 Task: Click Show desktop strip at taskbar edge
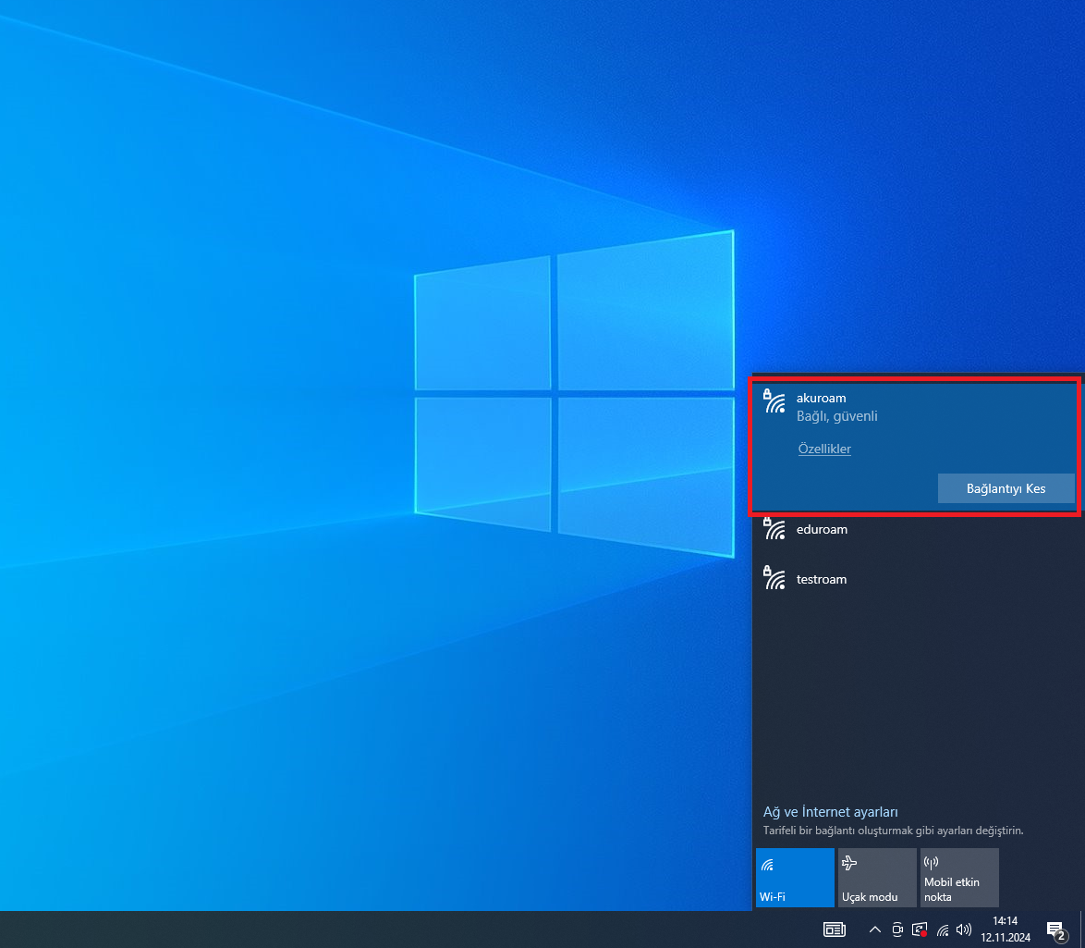(1082, 930)
